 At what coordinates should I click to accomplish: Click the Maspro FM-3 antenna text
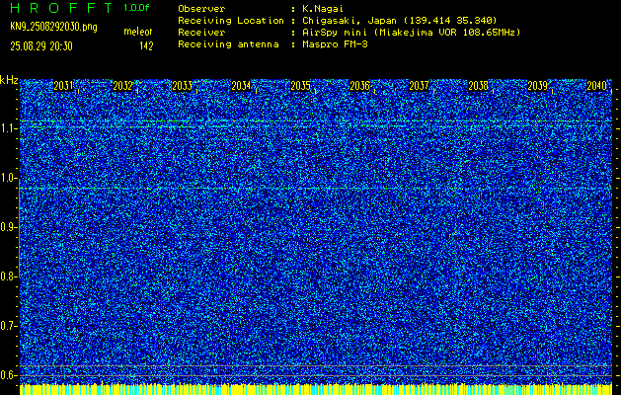[335, 44]
